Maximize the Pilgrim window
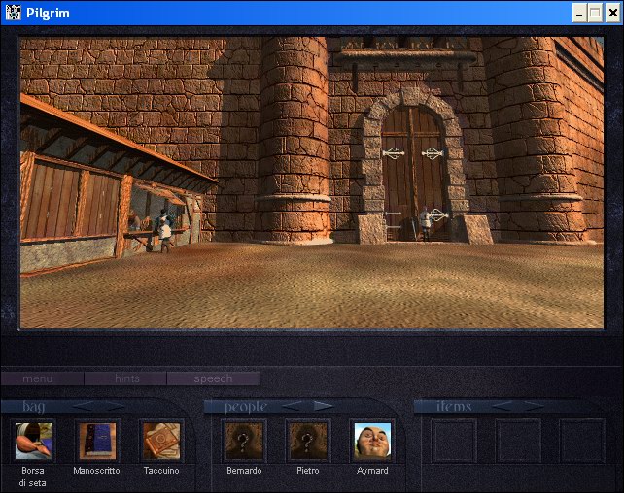624x493 pixels. pos(595,14)
